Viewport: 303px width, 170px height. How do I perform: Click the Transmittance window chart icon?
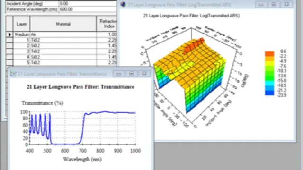point(13,74)
